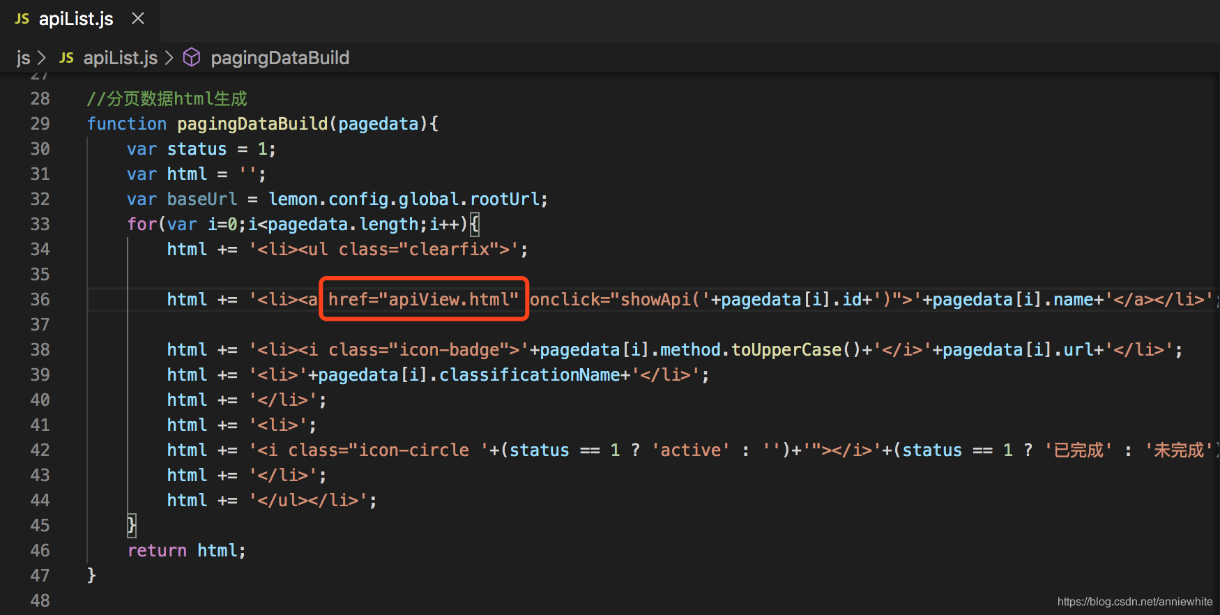Open the apiList.js breadcrumb item
Viewport: 1220px width, 615px height.
tap(121, 58)
